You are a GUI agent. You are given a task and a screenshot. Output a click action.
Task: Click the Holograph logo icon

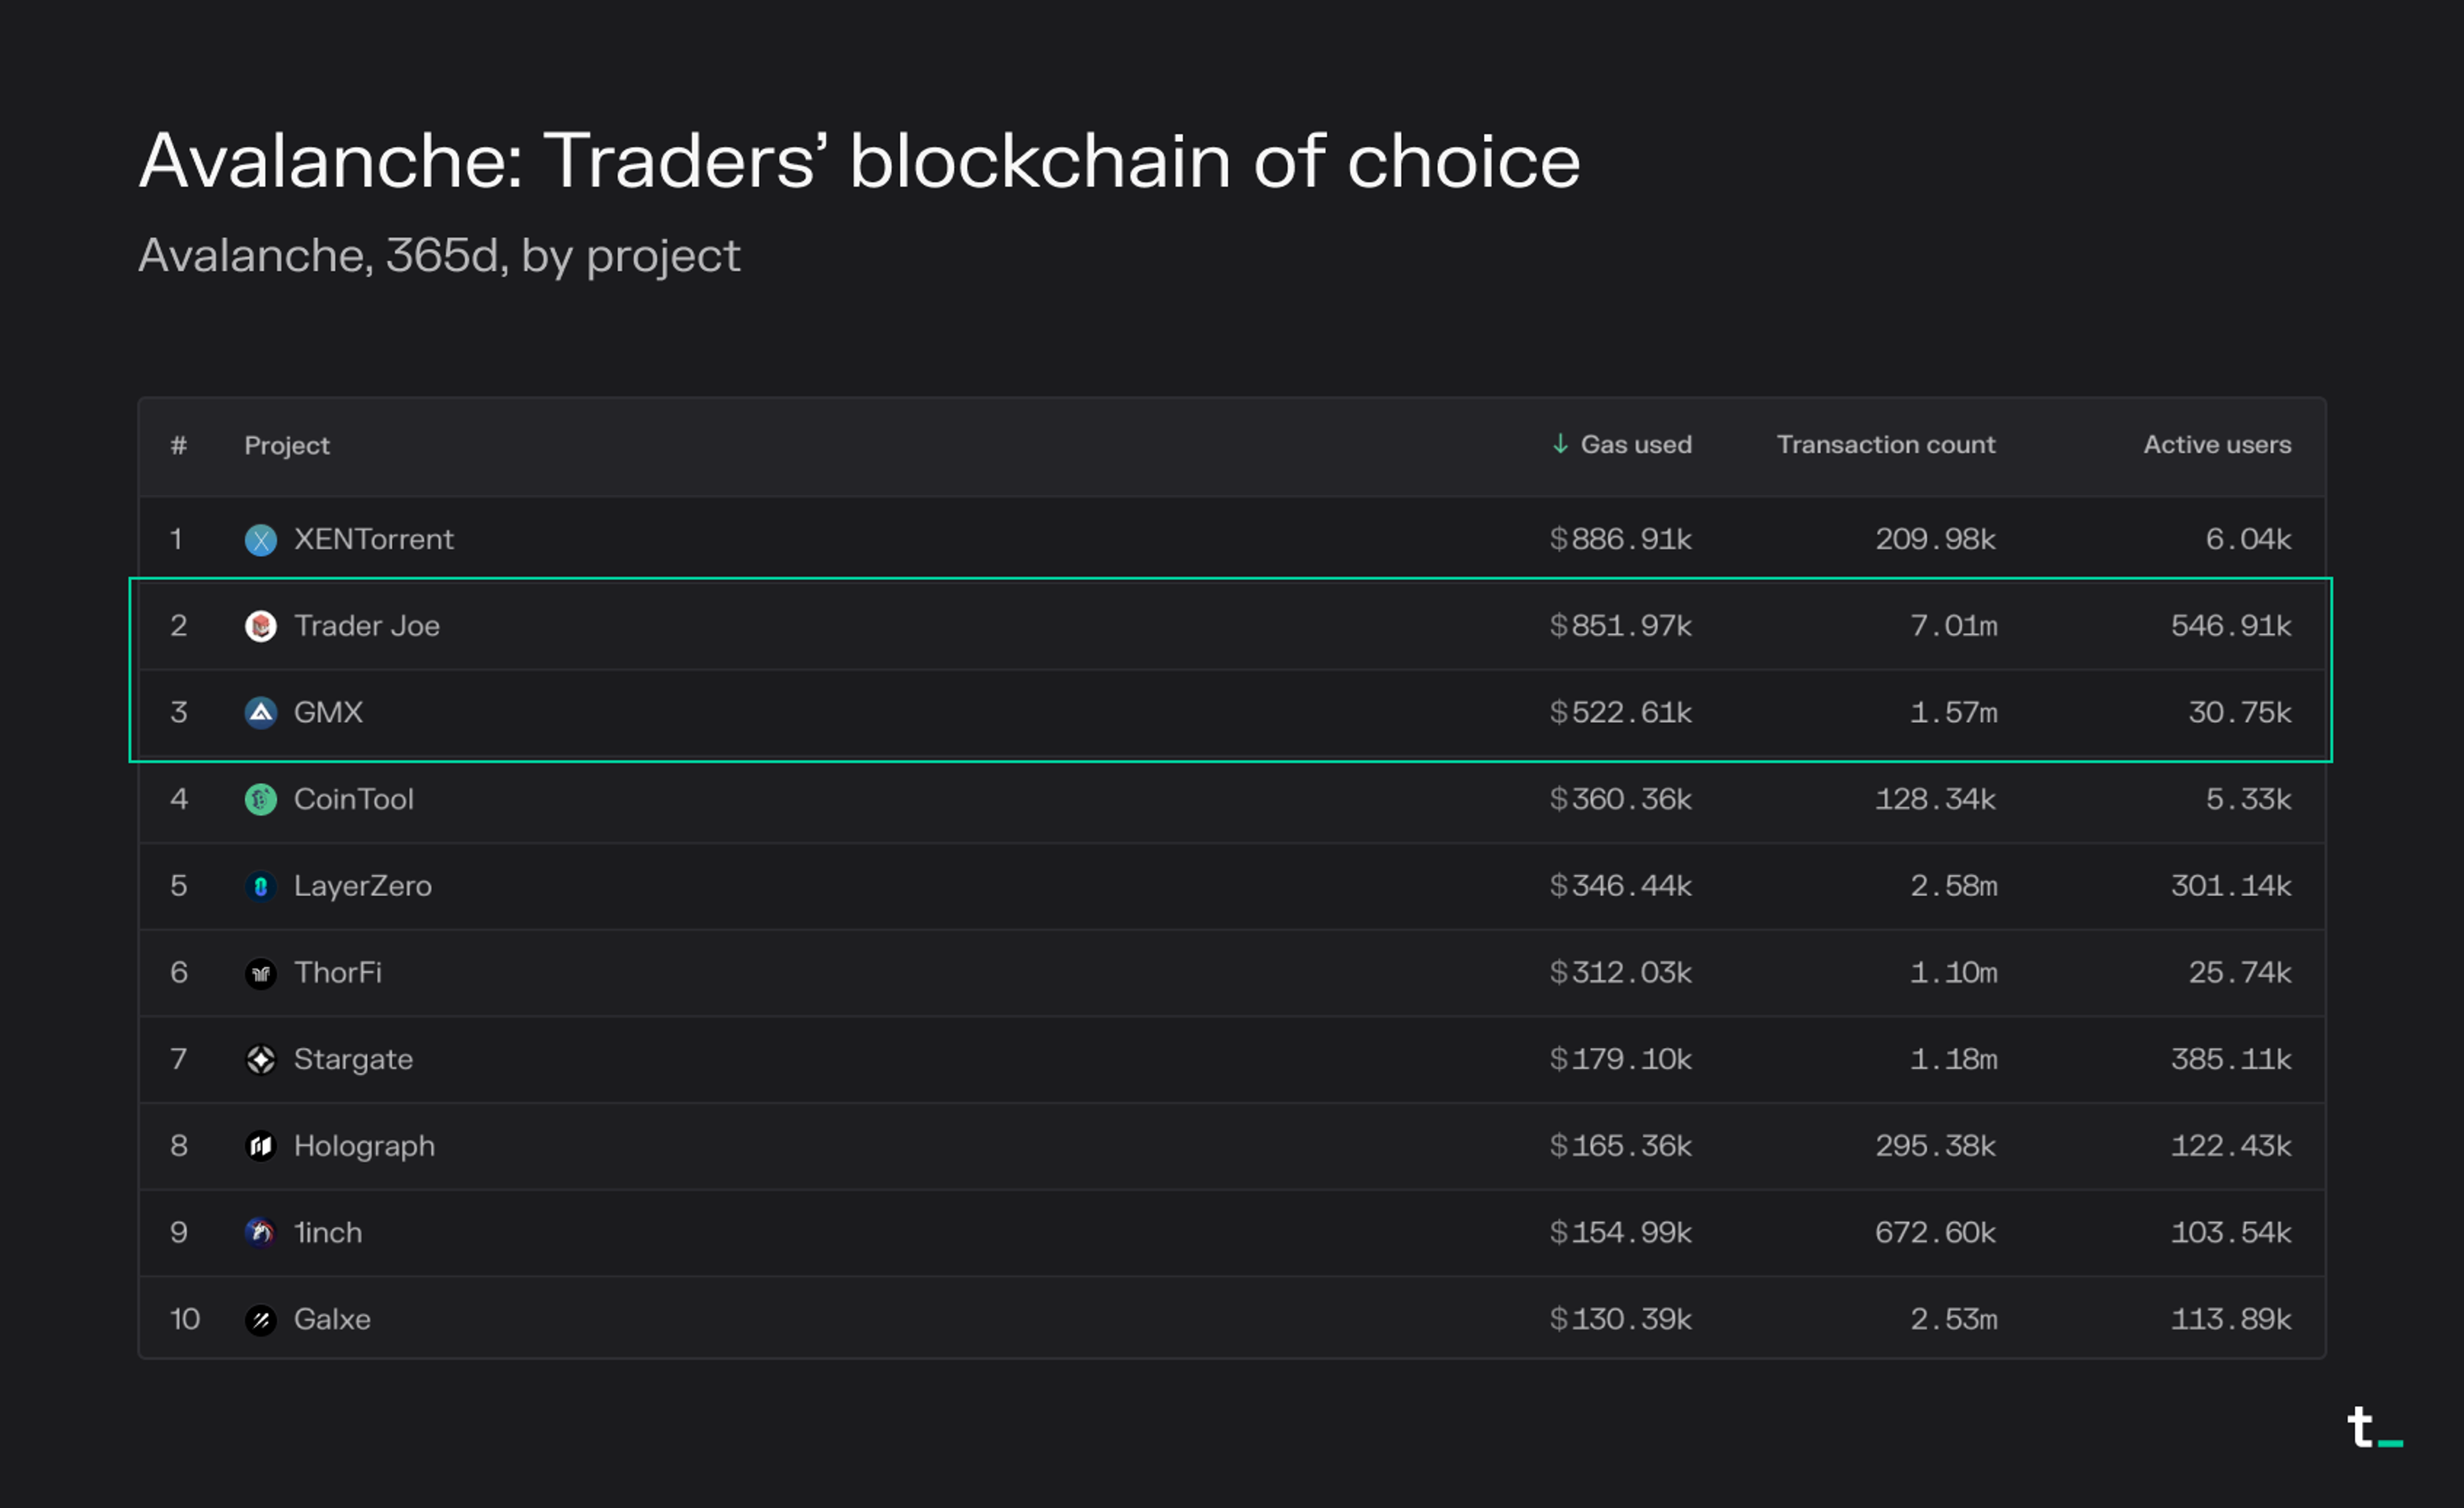261,1146
